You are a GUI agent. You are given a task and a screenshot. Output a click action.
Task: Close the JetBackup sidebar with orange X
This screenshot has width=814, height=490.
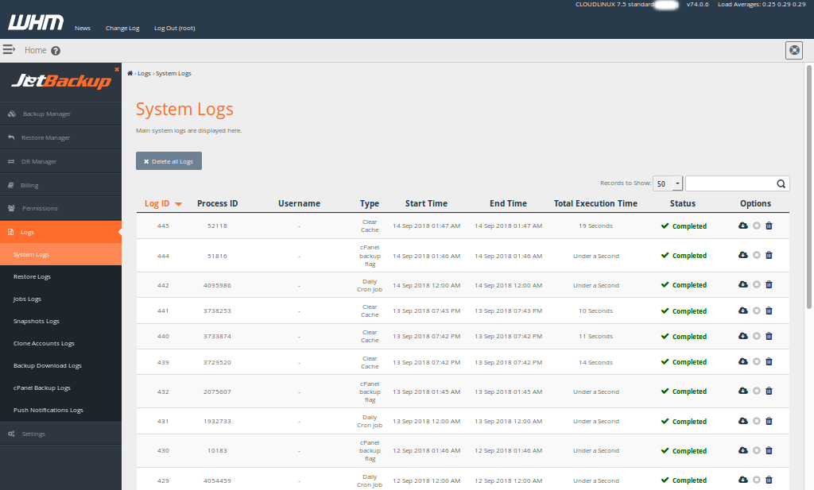(117, 69)
